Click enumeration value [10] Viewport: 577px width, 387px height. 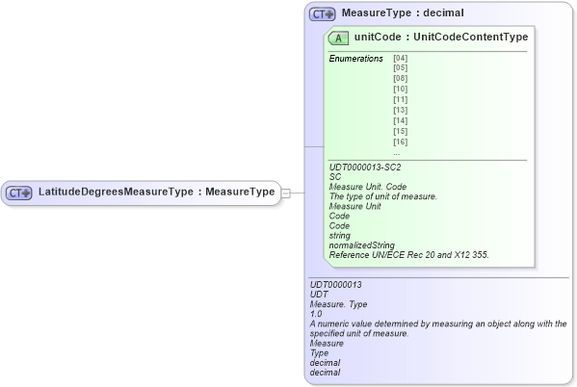401,89
